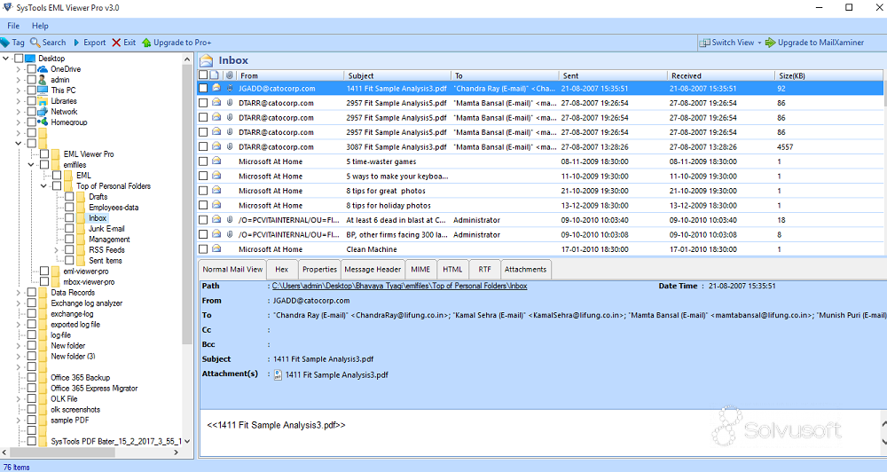
Task: Open the Help menu
Action: (40, 26)
